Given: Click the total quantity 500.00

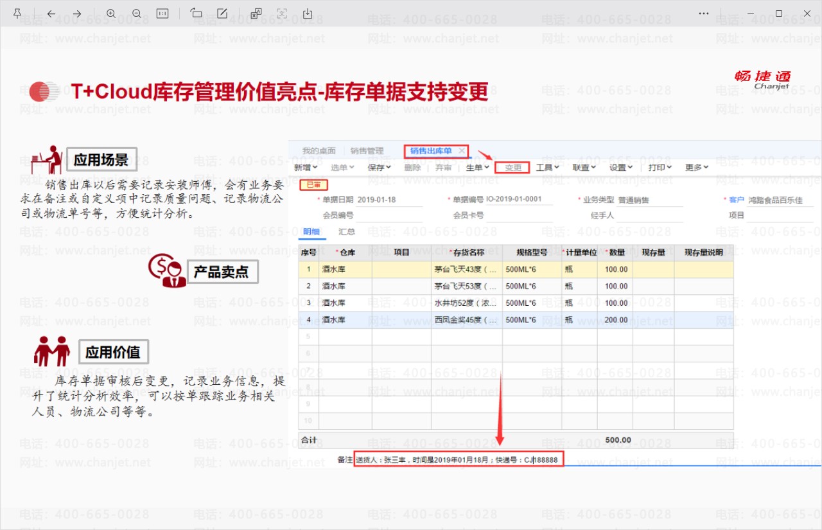Looking at the screenshot, I should (x=618, y=440).
